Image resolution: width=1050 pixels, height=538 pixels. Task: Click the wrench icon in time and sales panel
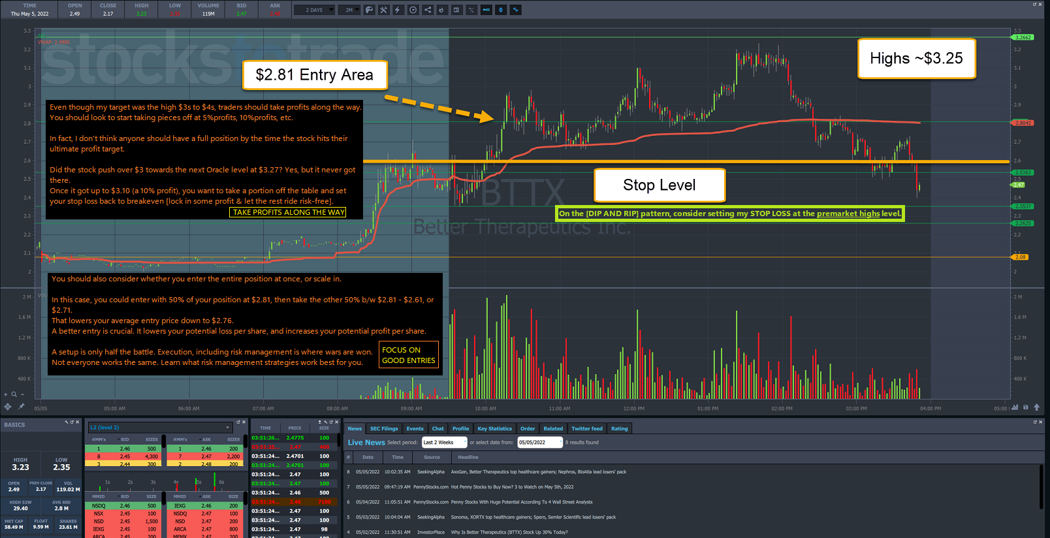325,422
